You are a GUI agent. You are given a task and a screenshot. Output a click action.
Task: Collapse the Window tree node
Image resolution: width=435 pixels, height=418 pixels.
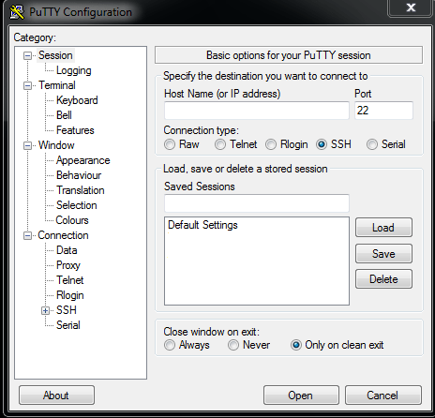point(27,146)
